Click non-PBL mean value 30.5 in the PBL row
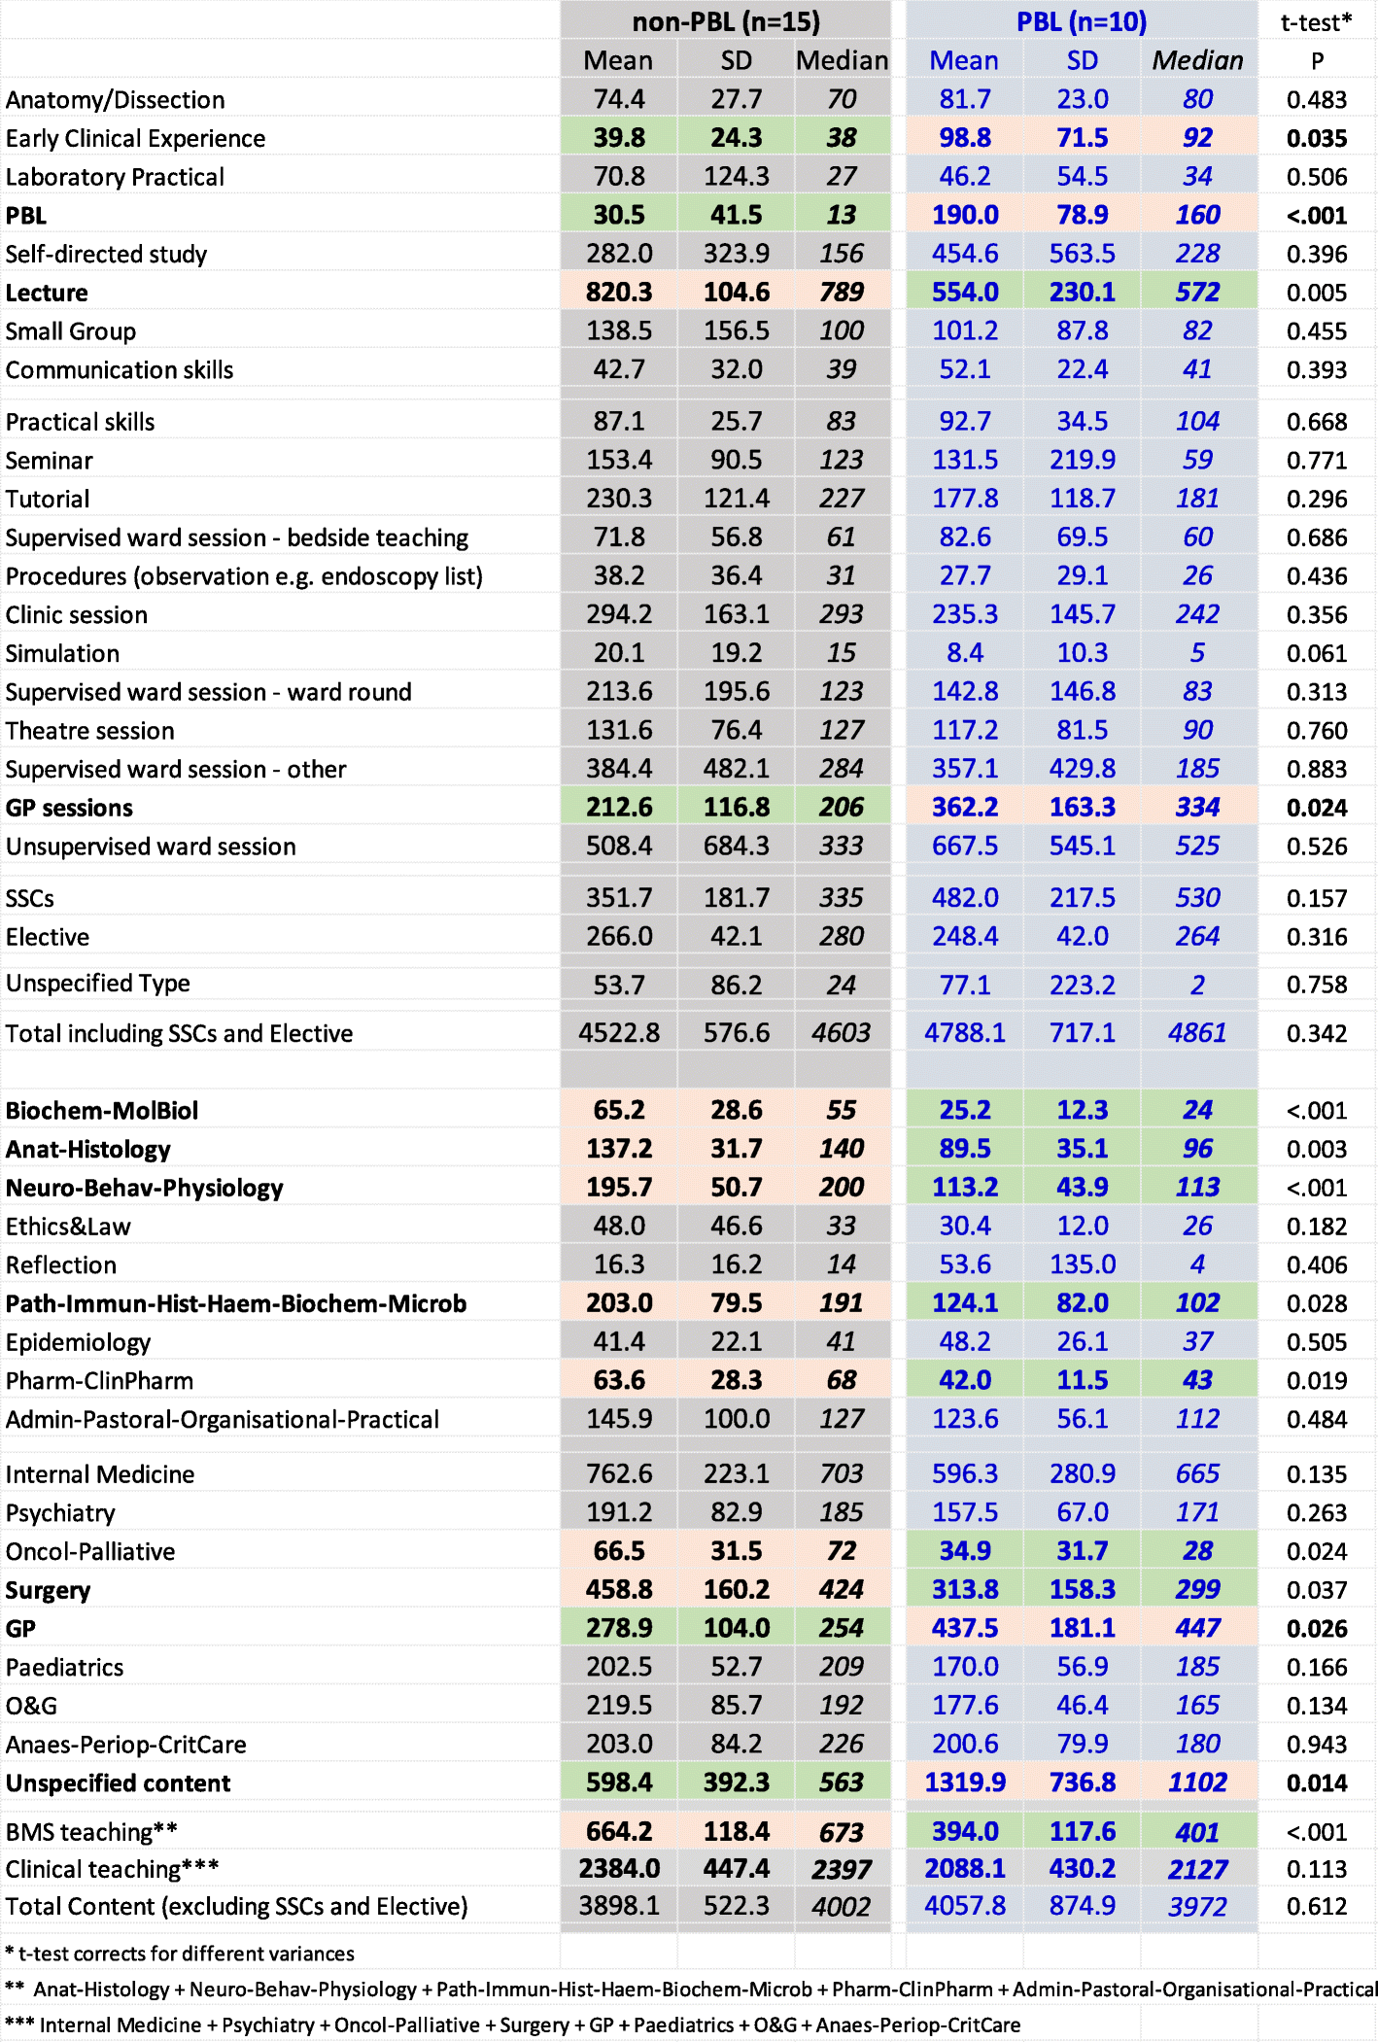 (x=619, y=215)
